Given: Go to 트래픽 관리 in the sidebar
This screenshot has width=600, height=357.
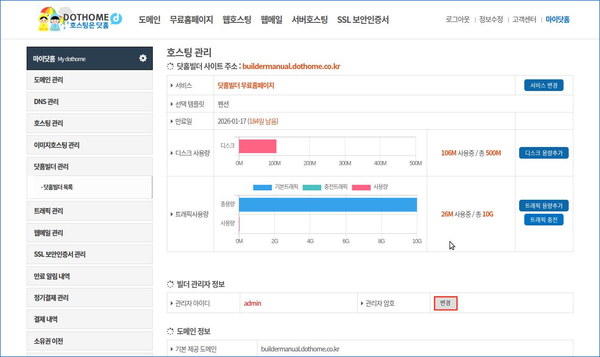Looking at the screenshot, I should point(49,211).
